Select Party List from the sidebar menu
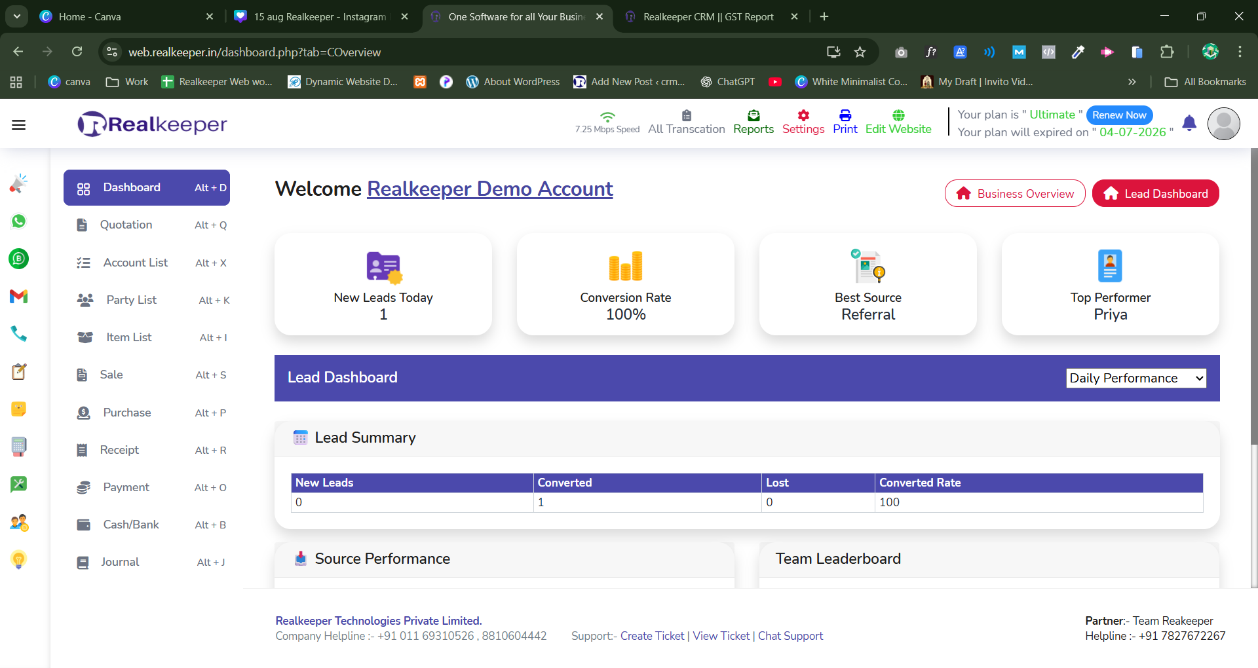The width and height of the screenshot is (1258, 668). [132, 300]
